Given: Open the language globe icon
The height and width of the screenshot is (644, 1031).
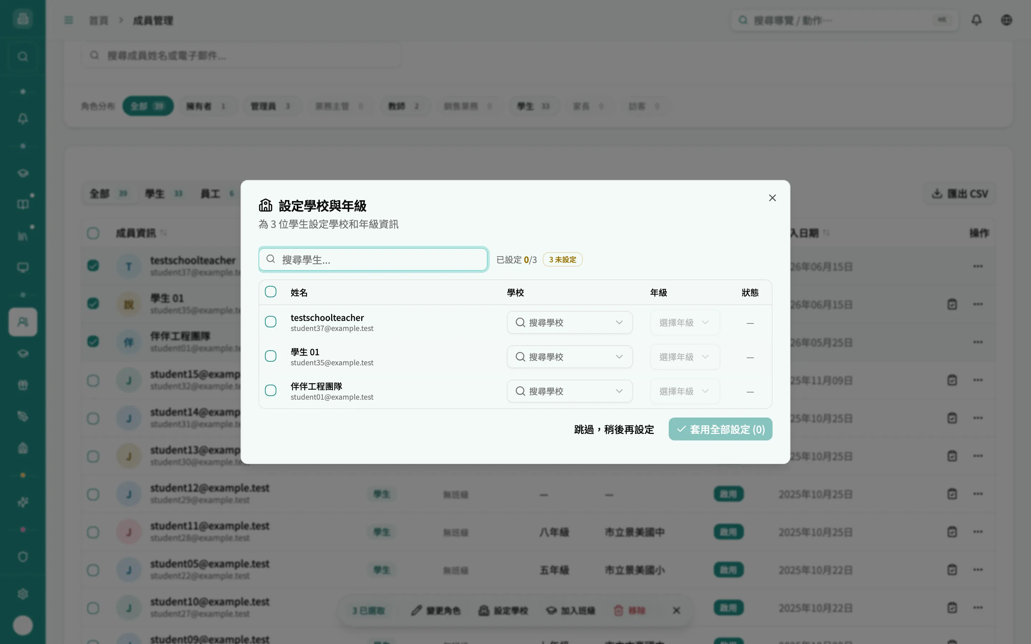Looking at the screenshot, I should click(x=1006, y=20).
